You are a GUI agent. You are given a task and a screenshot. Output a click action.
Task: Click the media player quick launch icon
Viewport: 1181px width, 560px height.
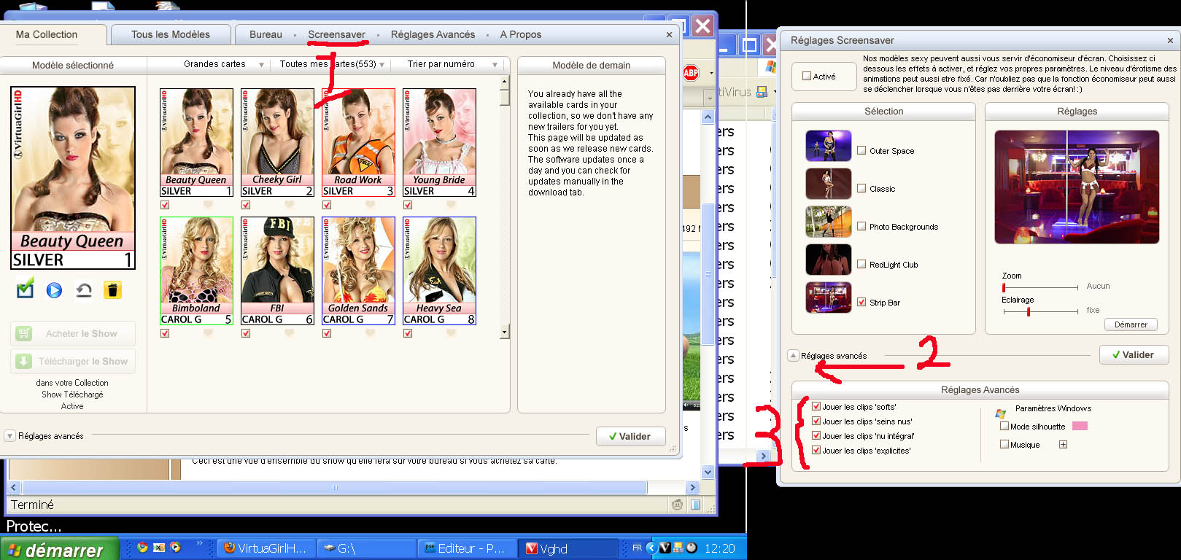[x=175, y=547]
